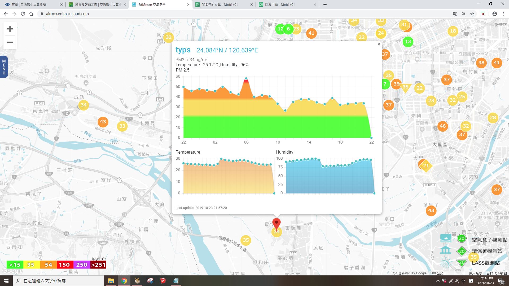Click the purple 250 legend swatch
The height and width of the screenshot is (286, 509).
point(81,265)
